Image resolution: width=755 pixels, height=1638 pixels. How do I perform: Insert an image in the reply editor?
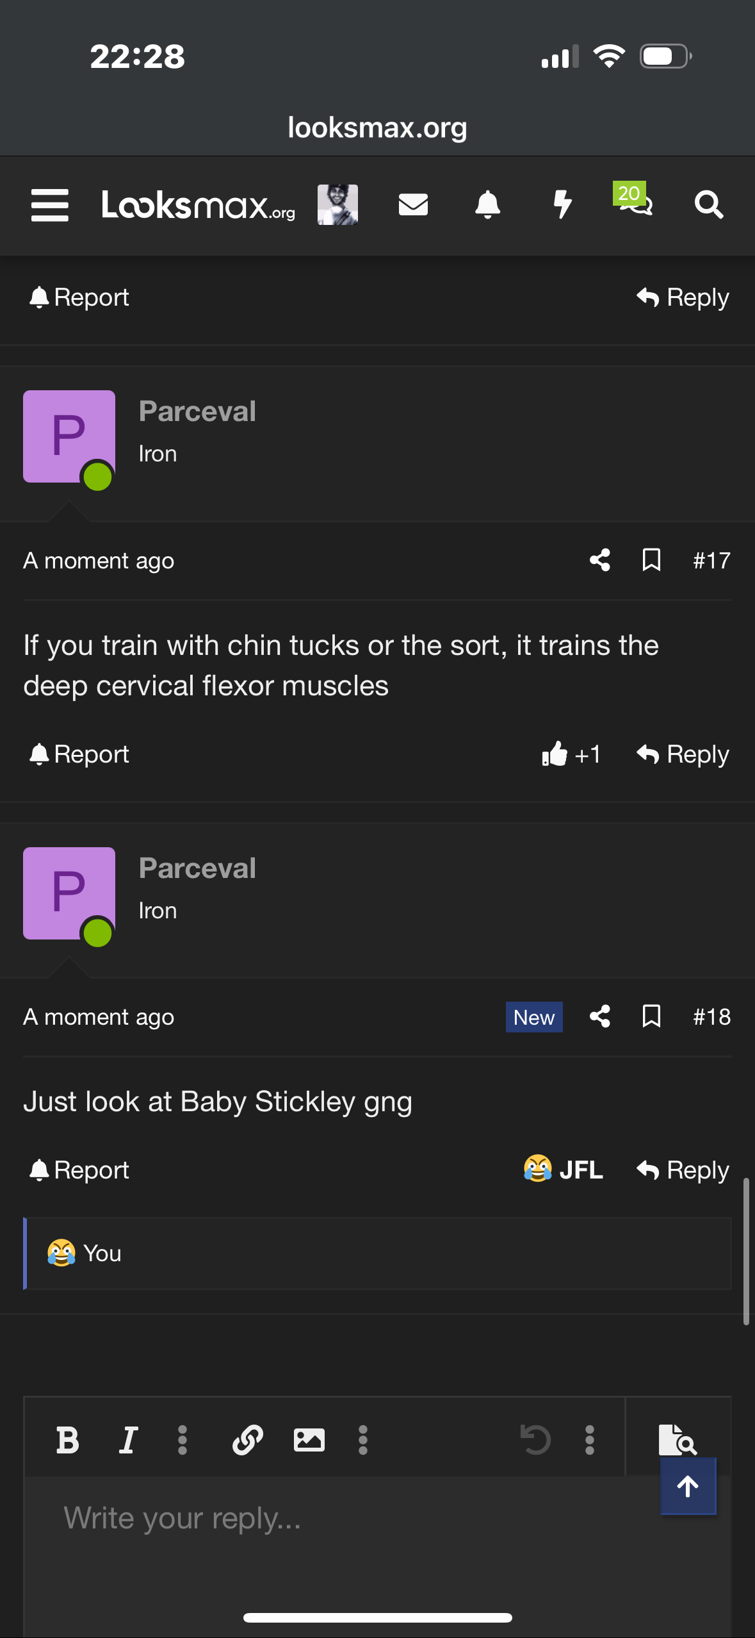pyautogui.click(x=309, y=1440)
